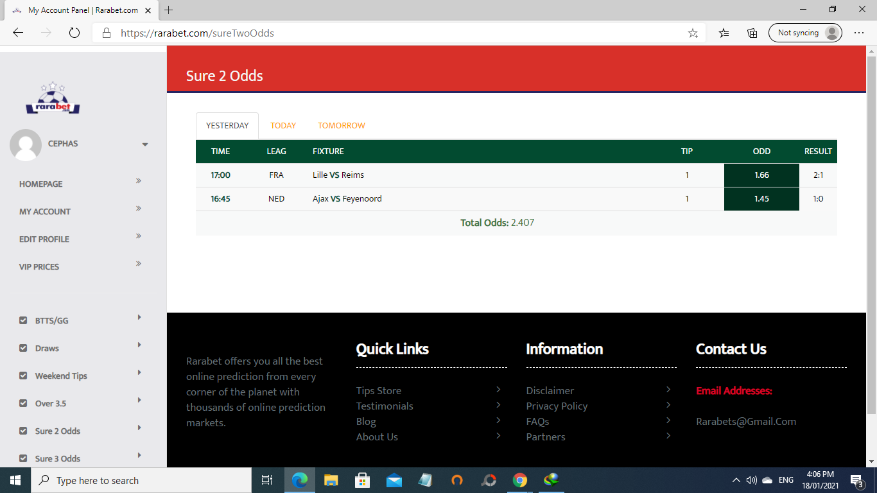
Task: Switch to the TOMORROW tab
Action: coord(342,126)
